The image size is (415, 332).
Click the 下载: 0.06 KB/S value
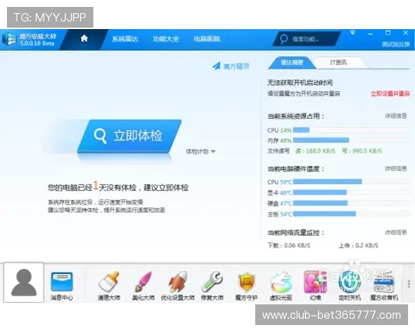coord(288,246)
